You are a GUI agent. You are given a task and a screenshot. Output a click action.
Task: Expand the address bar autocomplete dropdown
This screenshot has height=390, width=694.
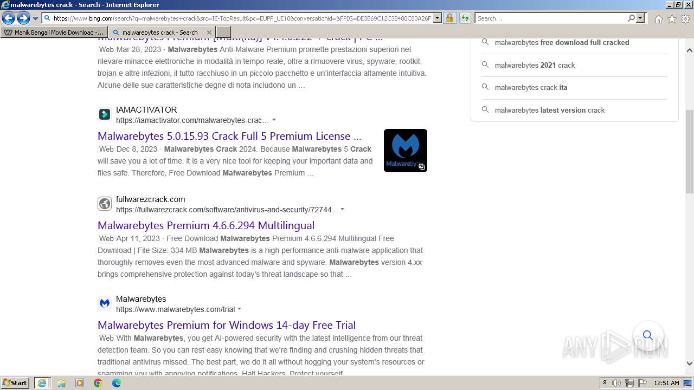438,18
